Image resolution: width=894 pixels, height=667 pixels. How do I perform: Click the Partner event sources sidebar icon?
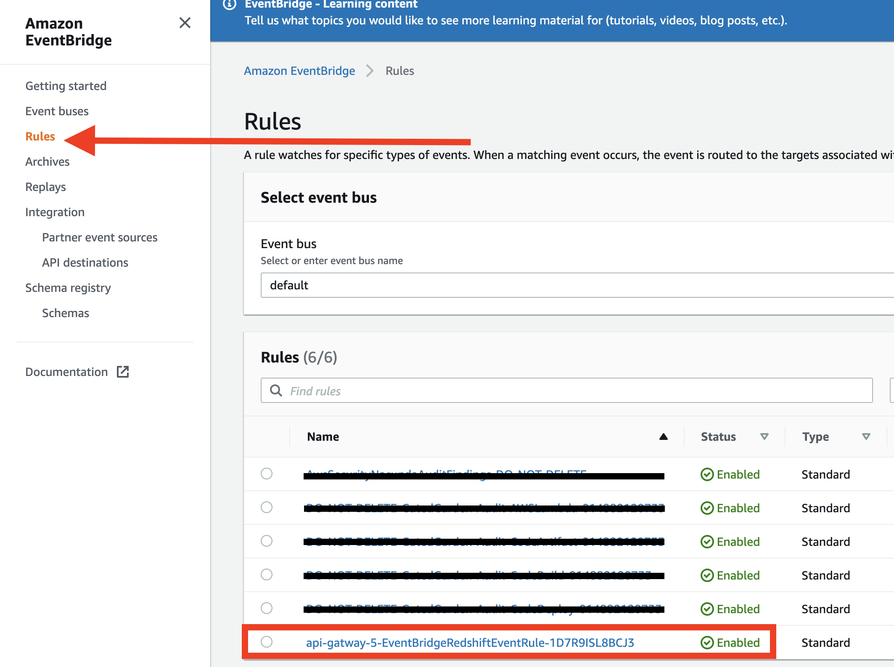point(100,237)
